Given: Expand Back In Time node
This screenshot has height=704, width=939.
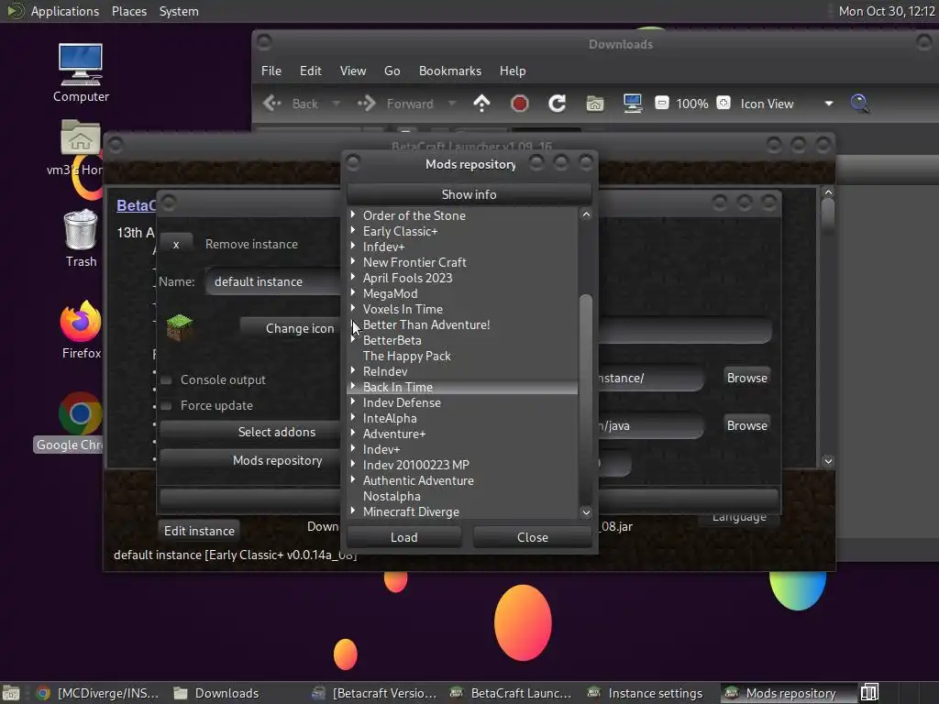Looking at the screenshot, I should point(353,386).
